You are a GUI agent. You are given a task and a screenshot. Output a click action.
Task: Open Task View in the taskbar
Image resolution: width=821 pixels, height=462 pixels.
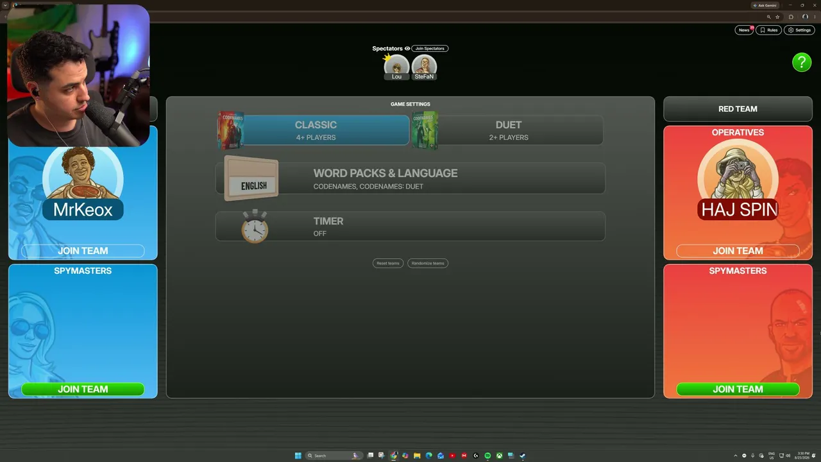point(370,456)
